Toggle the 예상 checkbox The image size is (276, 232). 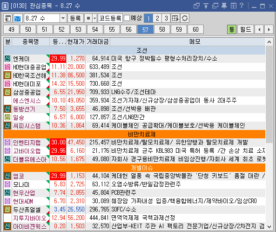coord(127,18)
